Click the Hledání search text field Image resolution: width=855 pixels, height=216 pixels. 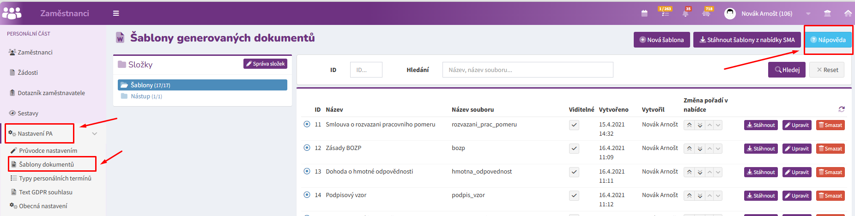coord(528,70)
